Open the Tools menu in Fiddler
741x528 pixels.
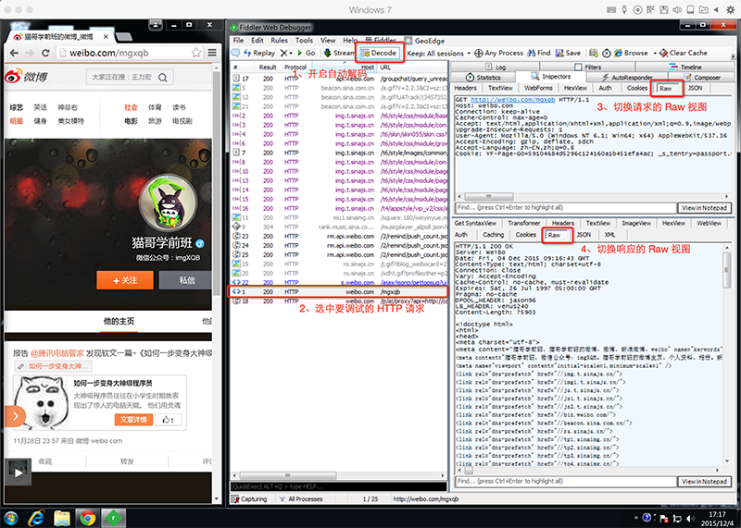(305, 41)
